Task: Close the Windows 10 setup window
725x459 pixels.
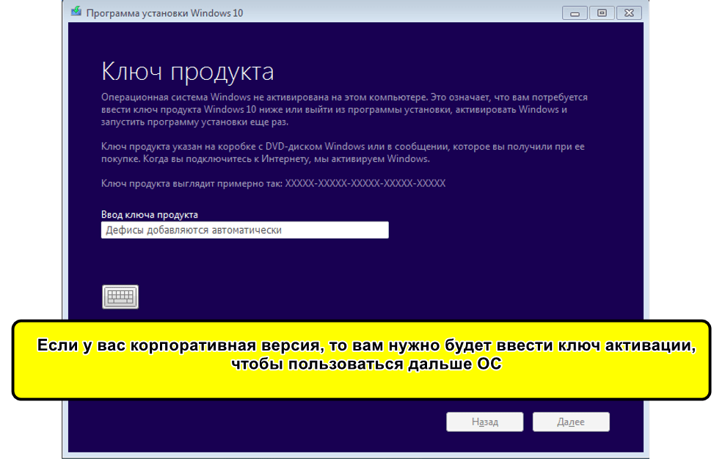Action: (x=628, y=12)
